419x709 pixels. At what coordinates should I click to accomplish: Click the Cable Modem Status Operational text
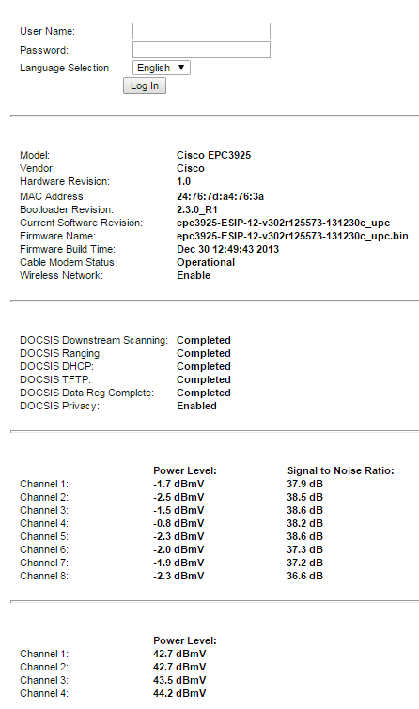[206, 262]
